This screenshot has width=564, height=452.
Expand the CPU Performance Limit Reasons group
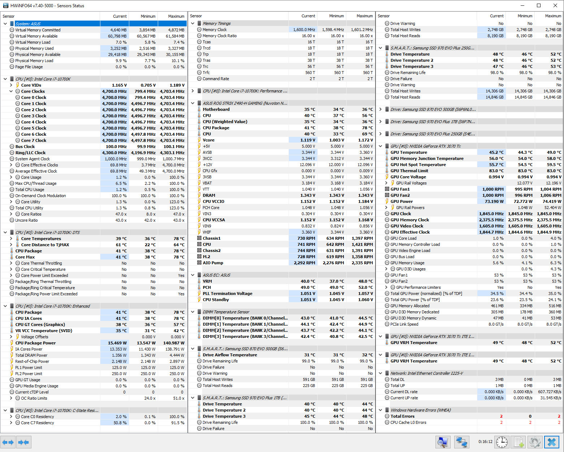click(192, 91)
